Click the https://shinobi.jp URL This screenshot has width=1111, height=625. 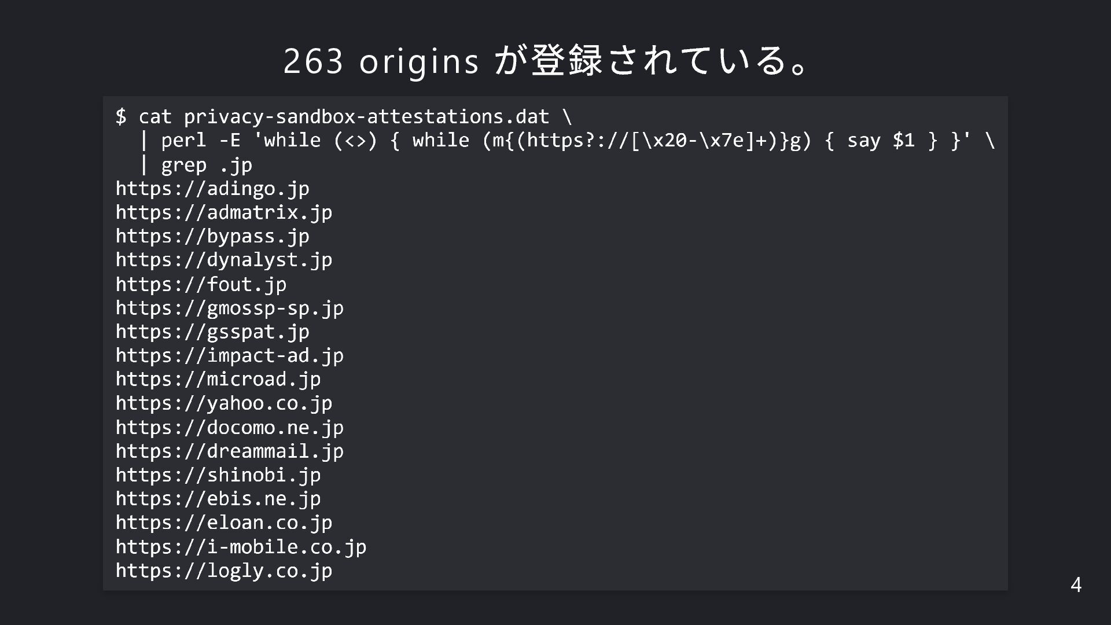point(218,475)
